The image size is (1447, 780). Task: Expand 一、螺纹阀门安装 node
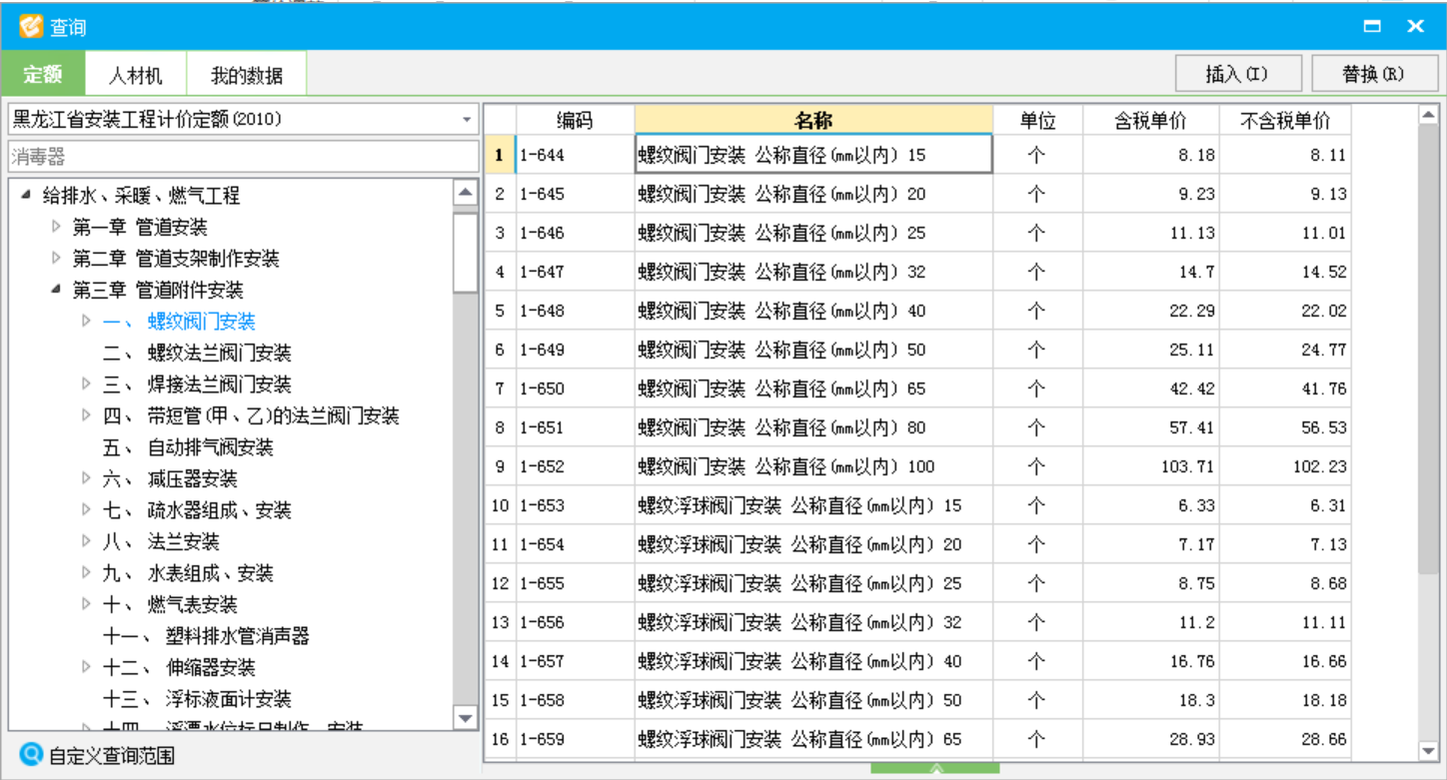point(87,322)
